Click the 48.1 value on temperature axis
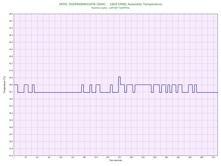Image resolution: width=221 pixels, height=166 pixels. point(11,21)
